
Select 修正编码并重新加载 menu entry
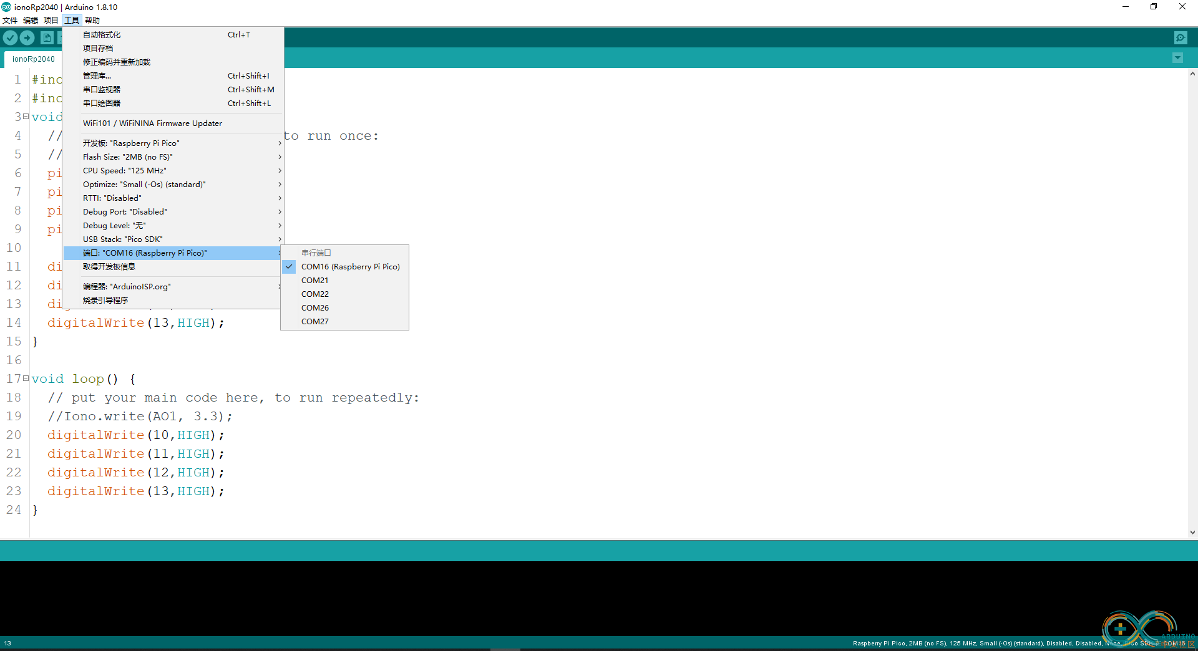tap(173, 62)
